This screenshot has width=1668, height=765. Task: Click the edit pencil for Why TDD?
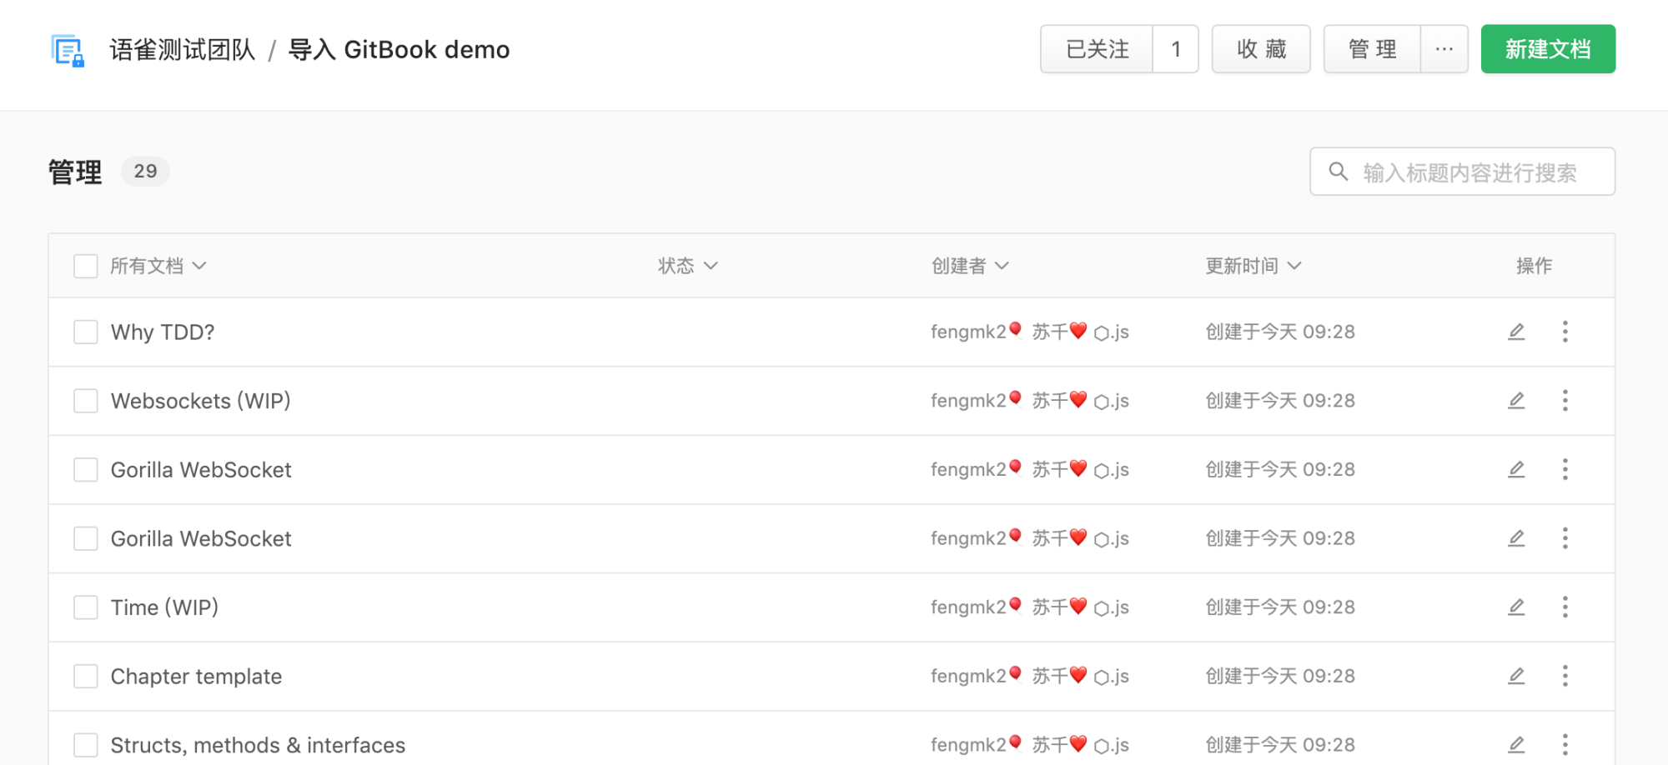[1516, 332]
